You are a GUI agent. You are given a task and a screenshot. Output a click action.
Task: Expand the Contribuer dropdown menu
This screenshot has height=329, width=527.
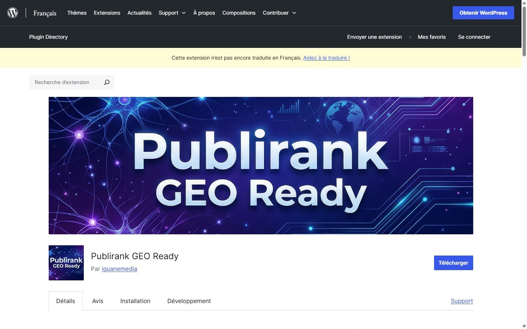tap(279, 13)
